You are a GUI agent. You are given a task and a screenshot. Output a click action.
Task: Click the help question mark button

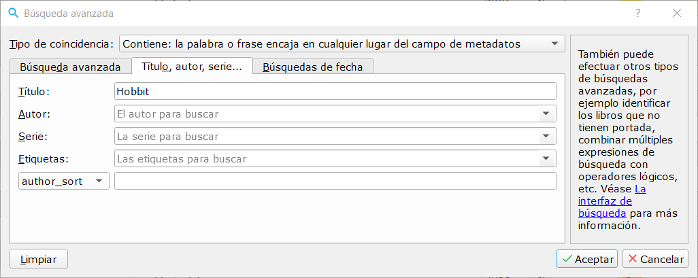click(x=637, y=13)
